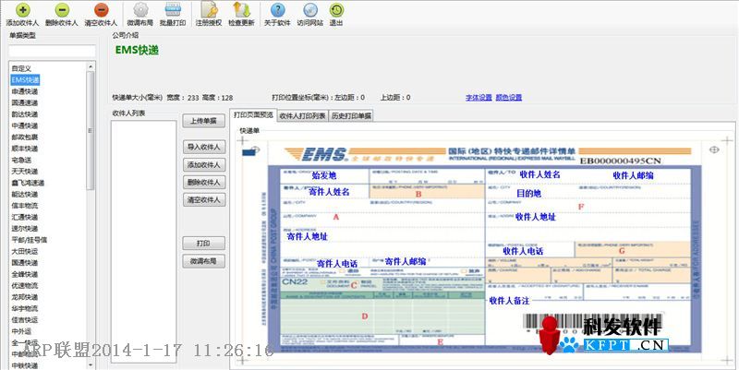Choose 信丰物流 from the list
Screen dimensions: 739x370
25,206
